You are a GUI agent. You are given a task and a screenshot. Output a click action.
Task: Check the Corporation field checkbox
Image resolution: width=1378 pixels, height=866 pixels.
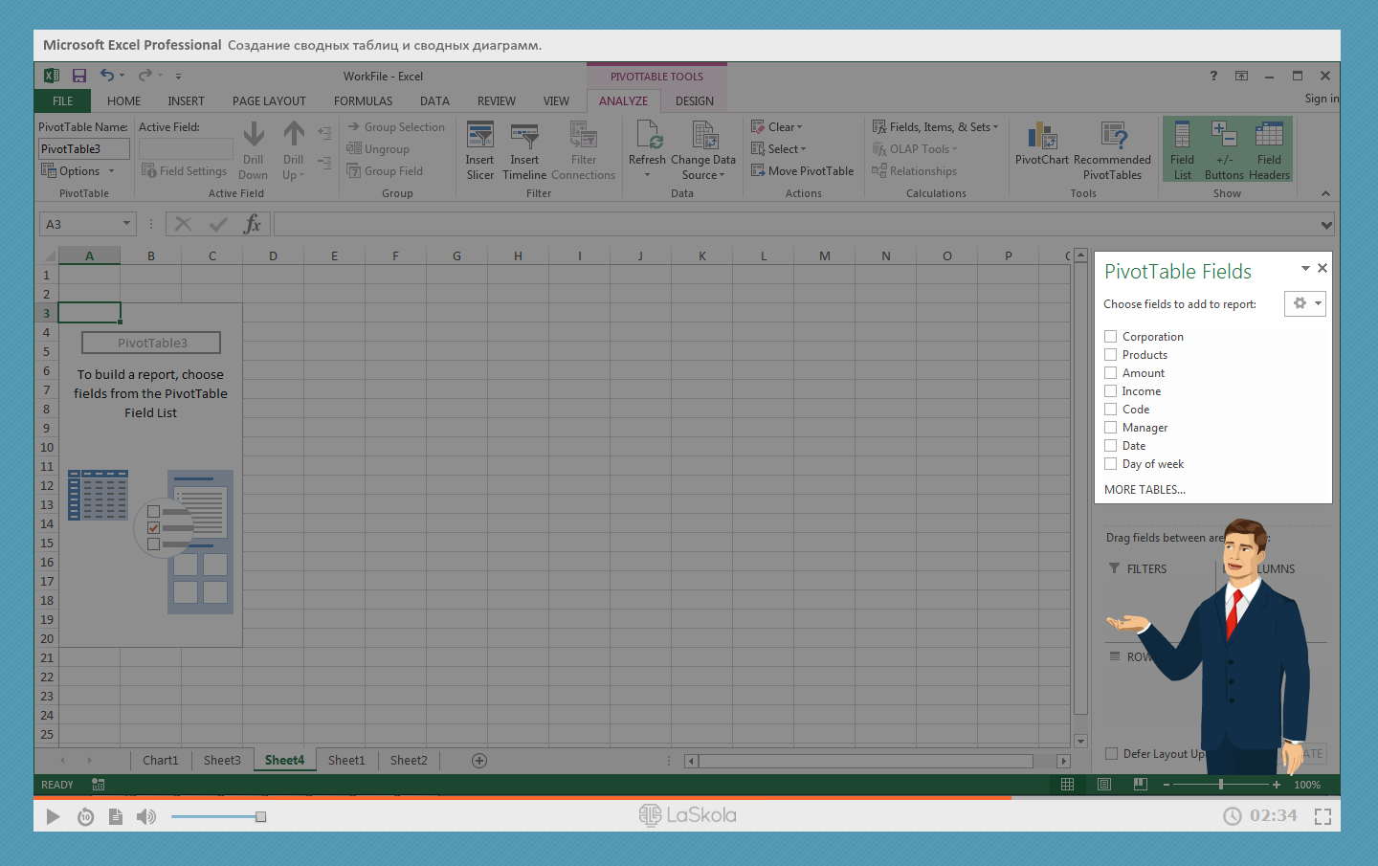[1111, 337]
